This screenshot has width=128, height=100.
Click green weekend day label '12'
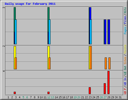[49, 97]
